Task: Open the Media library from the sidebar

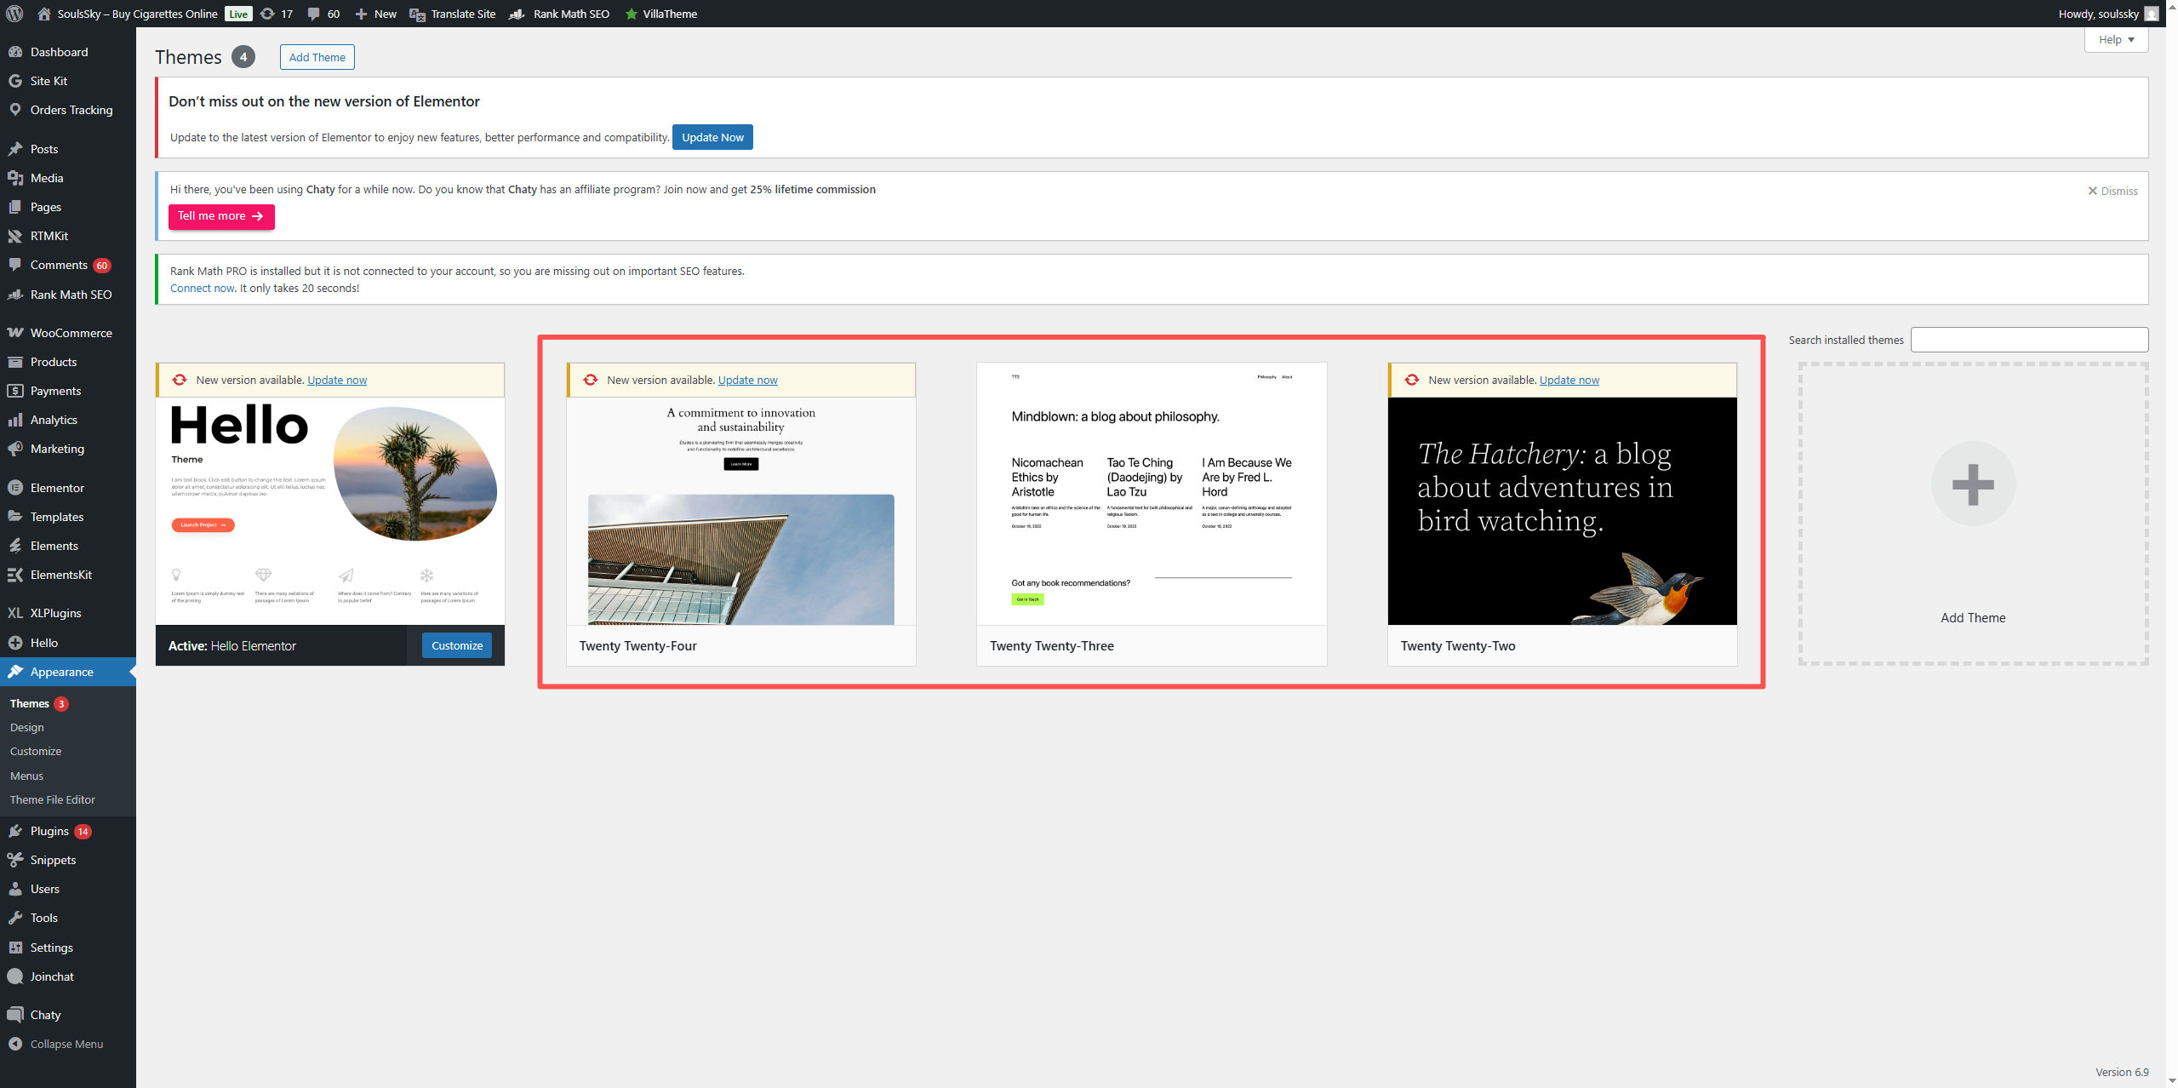Action: (47, 178)
